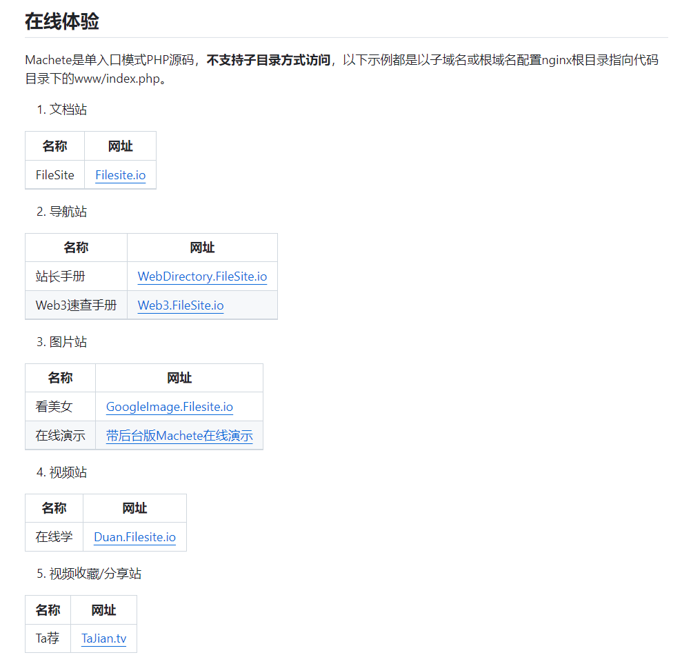Click 网址 header in 视频站 table
Viewport: 691px width, 655px height.
coord(135,508)
